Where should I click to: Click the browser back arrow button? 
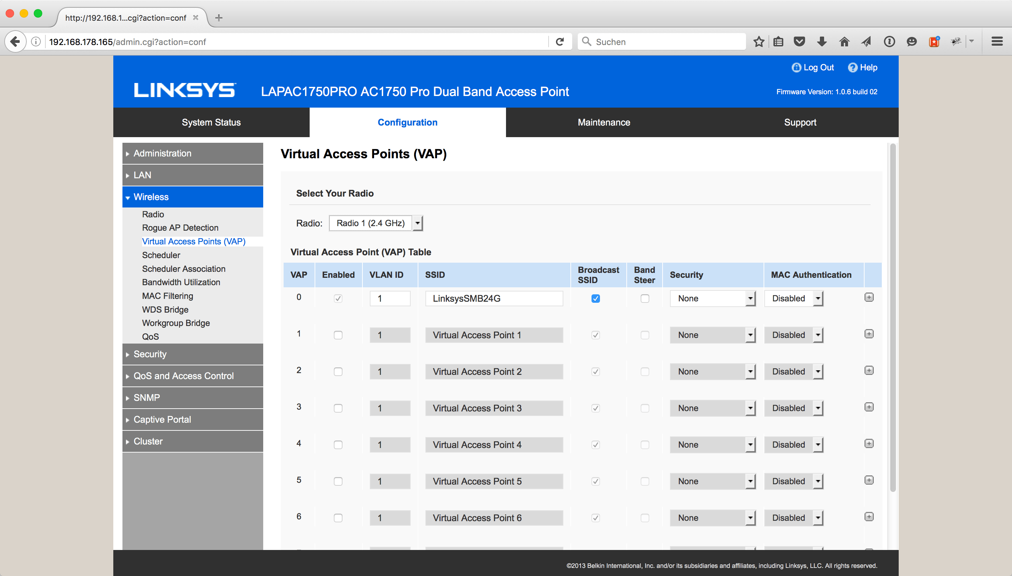pos(15,41)
